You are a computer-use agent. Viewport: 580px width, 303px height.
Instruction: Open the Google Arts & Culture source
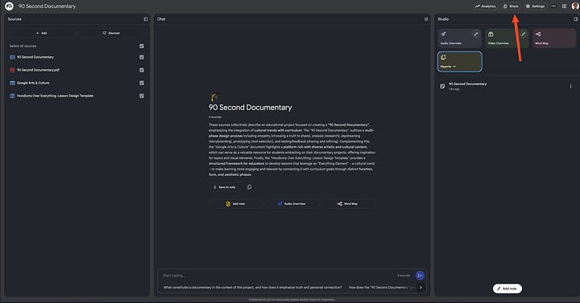(33, 83)
